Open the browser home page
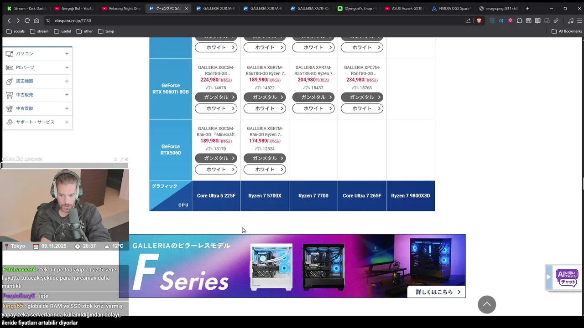The height and width of the screenshot is (328, 584). pyautogui.click(x=36, y=20)
